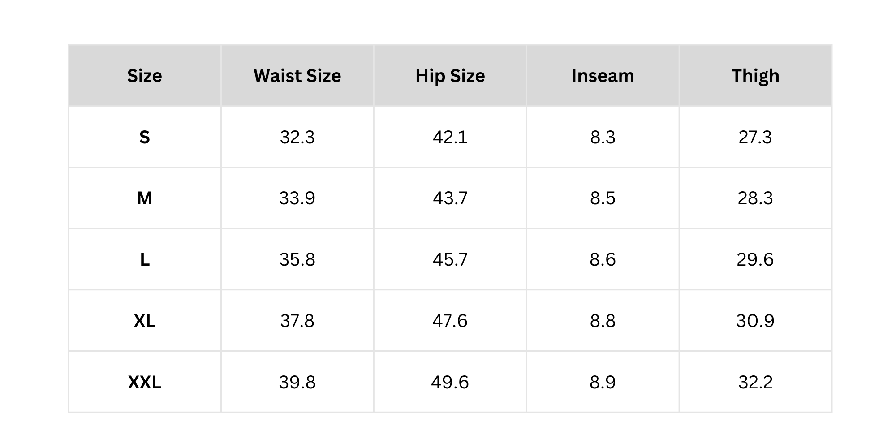This screenshot has width=896, height=448.
Task: Select the Hip Size header cell
Action: coord(450,76)
